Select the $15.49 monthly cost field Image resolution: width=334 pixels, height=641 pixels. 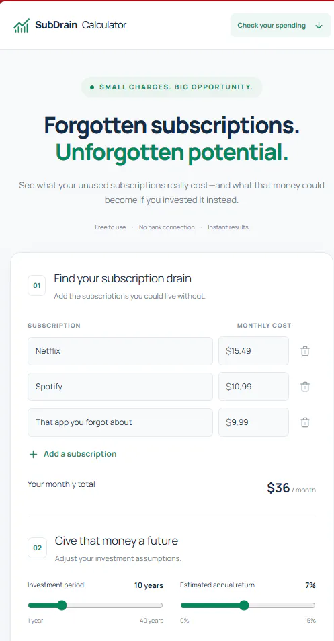pyautogui.click(x=253, y=350)
